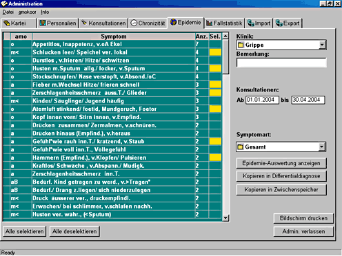Click the Import tab icon

pos(251,23)
